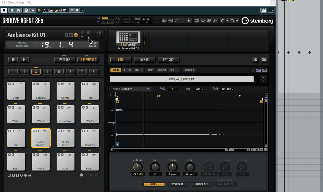The image size is (323, 192).
Task: Click the Coarse tuning knob
Action: tap(172, 167)
